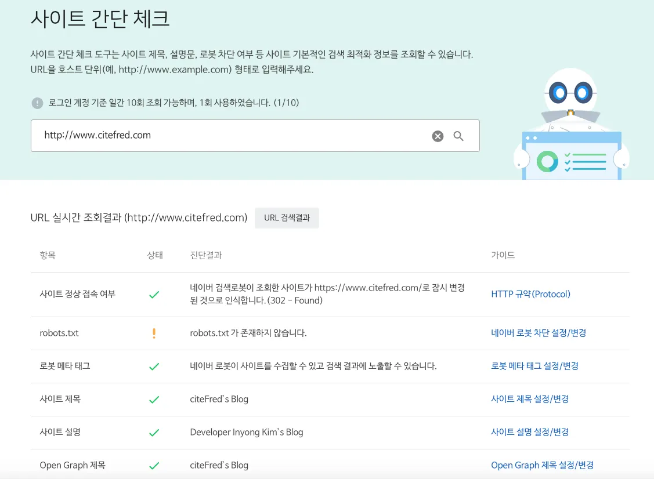Image resolution: width=654 pixels, height=479 pixels.
Task: Open the 로봇 메타 태그 설정/변경 link
Action: [534, 365]
